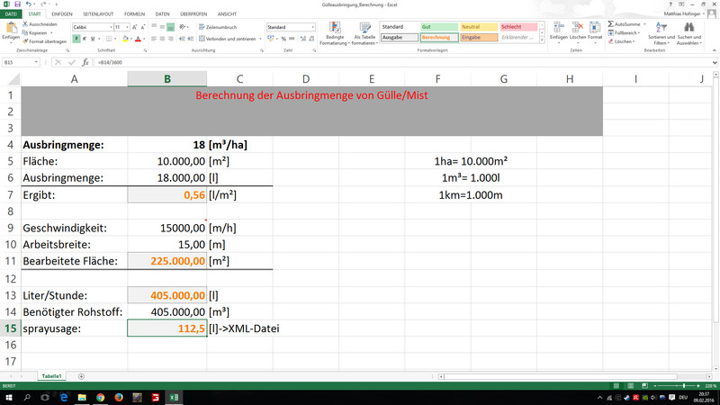Image resolution: width=720 pixels, height=405 pixels.
Task: Click the AutoSumme sigma icon
Action: (x=612, y=23)
